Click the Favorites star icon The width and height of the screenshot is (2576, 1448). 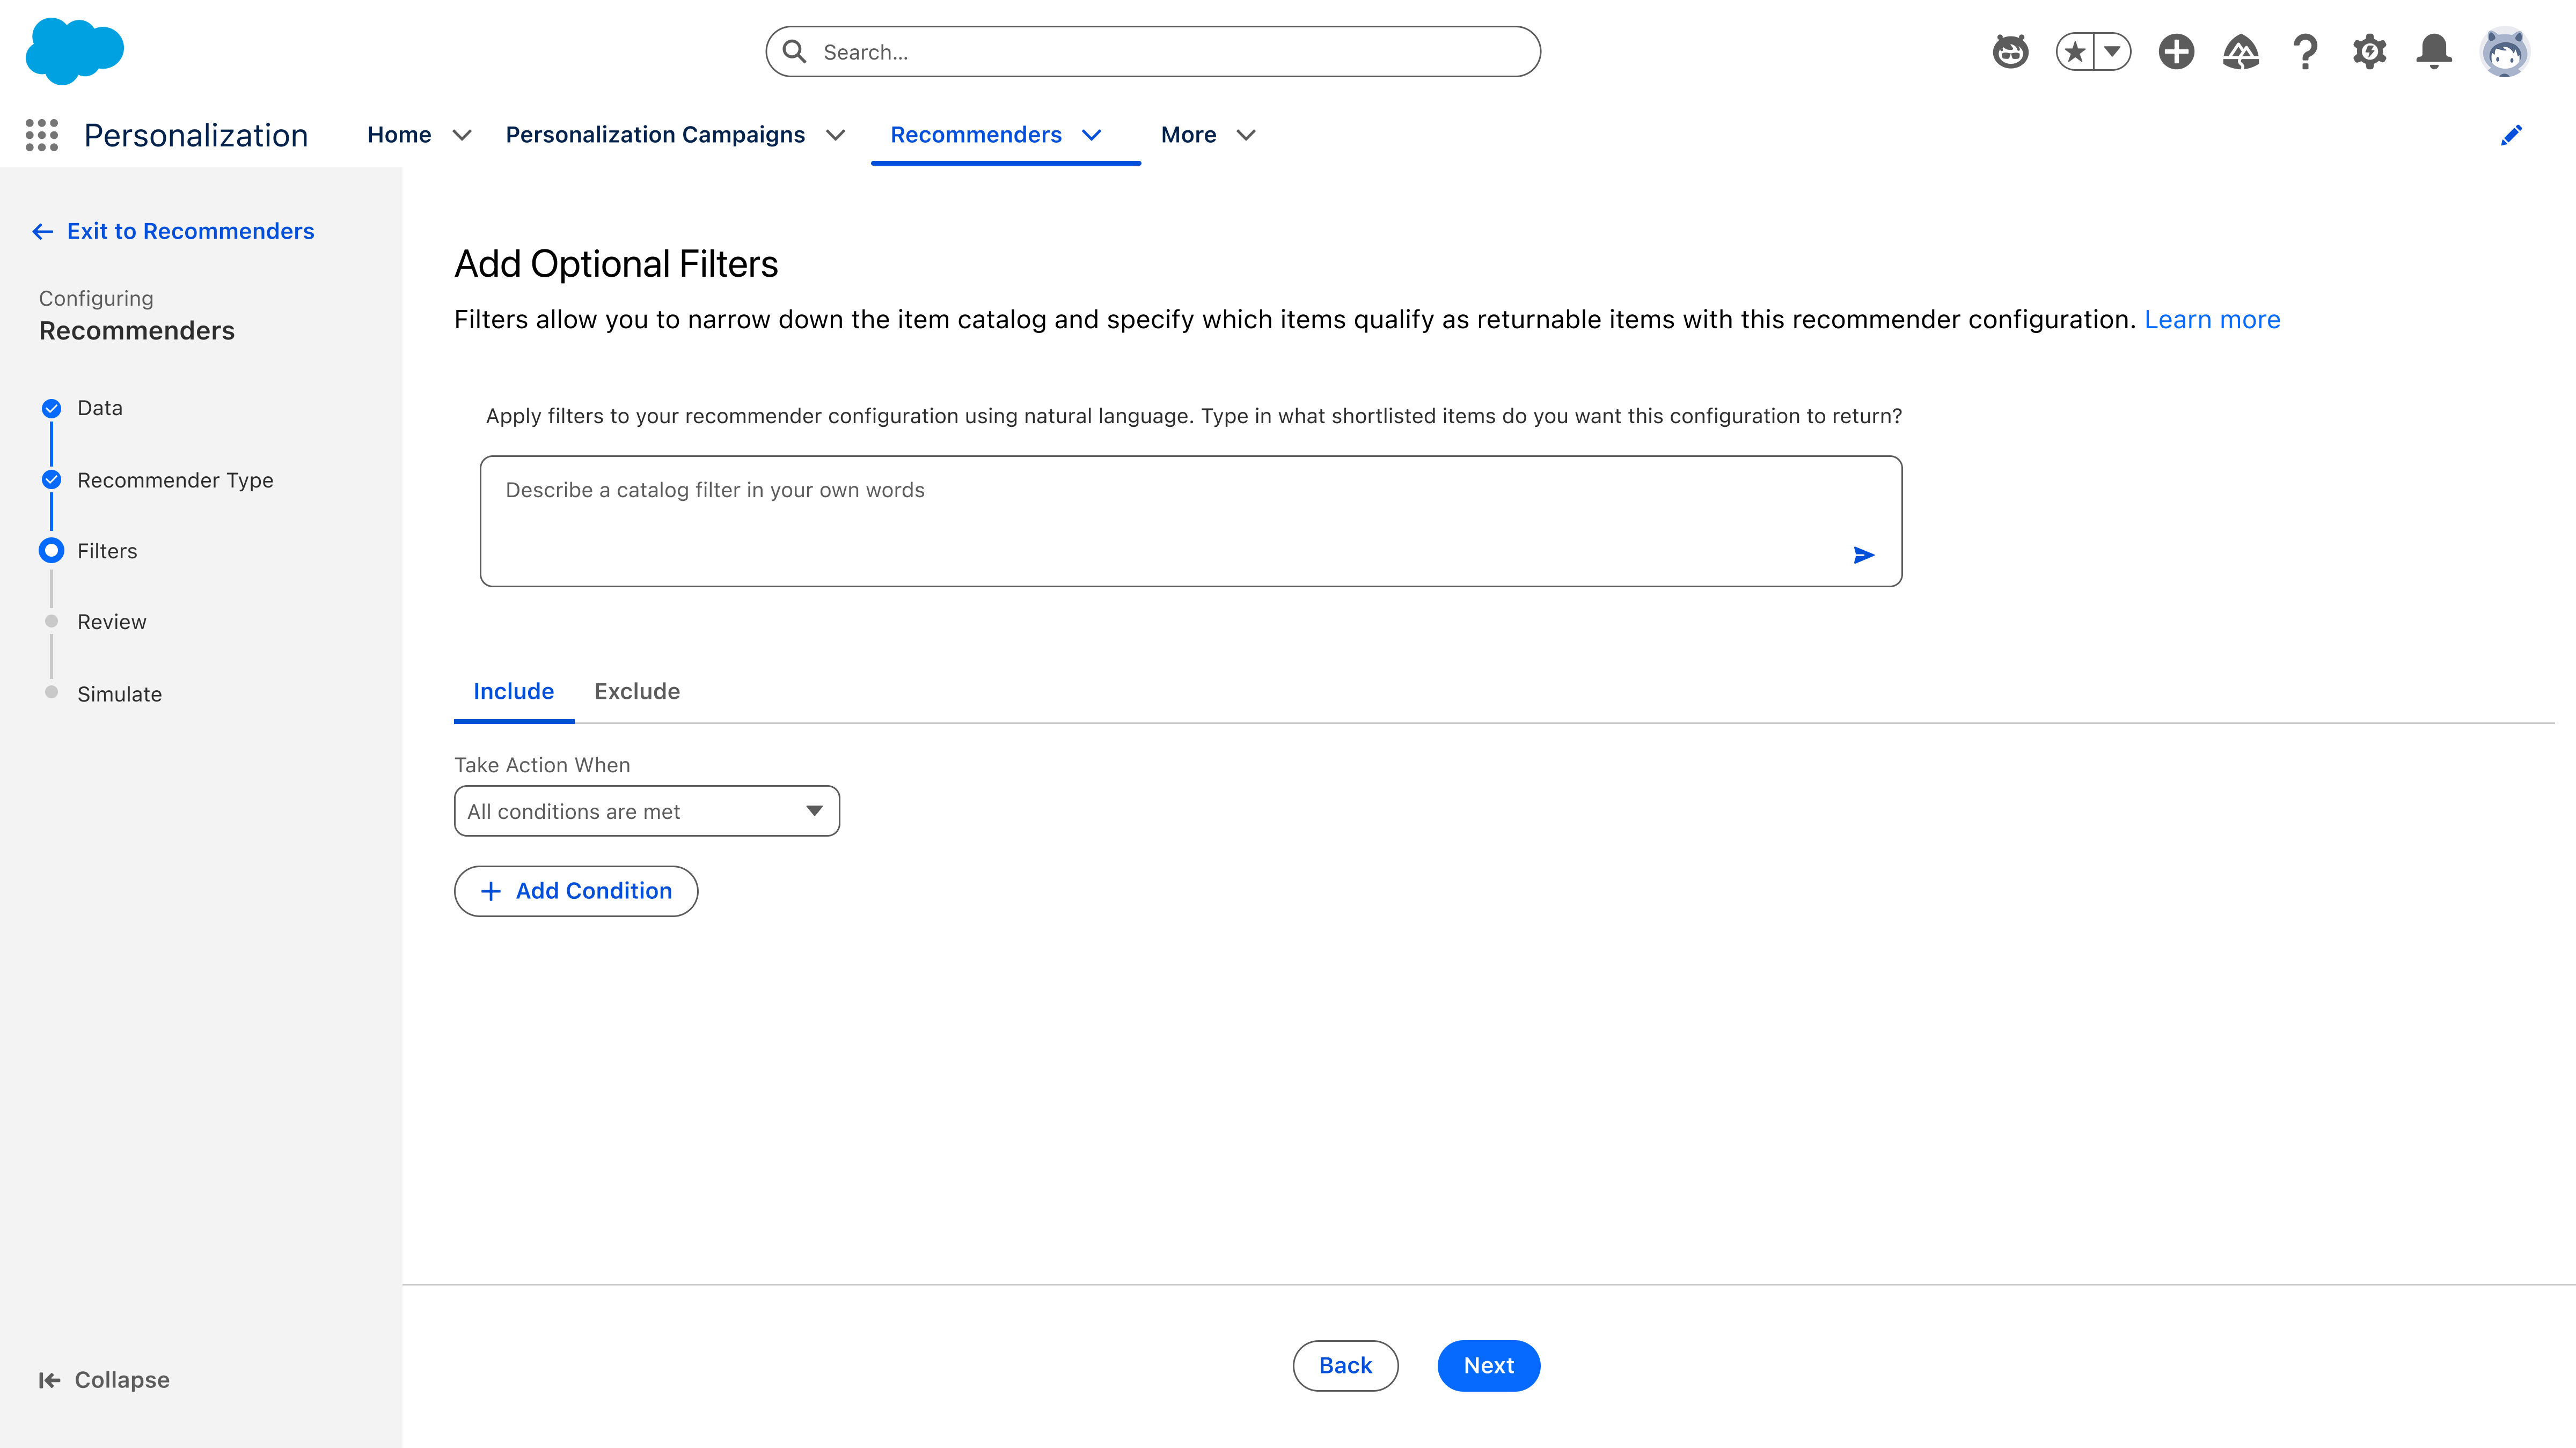(x=2075, y=52)
